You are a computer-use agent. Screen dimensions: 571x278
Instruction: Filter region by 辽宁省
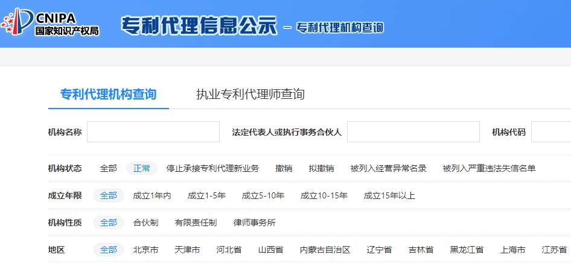pyautogui.click(x=379, y=250)
